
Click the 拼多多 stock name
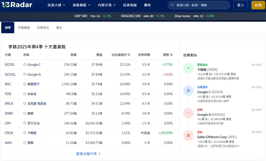click(32, 94)
